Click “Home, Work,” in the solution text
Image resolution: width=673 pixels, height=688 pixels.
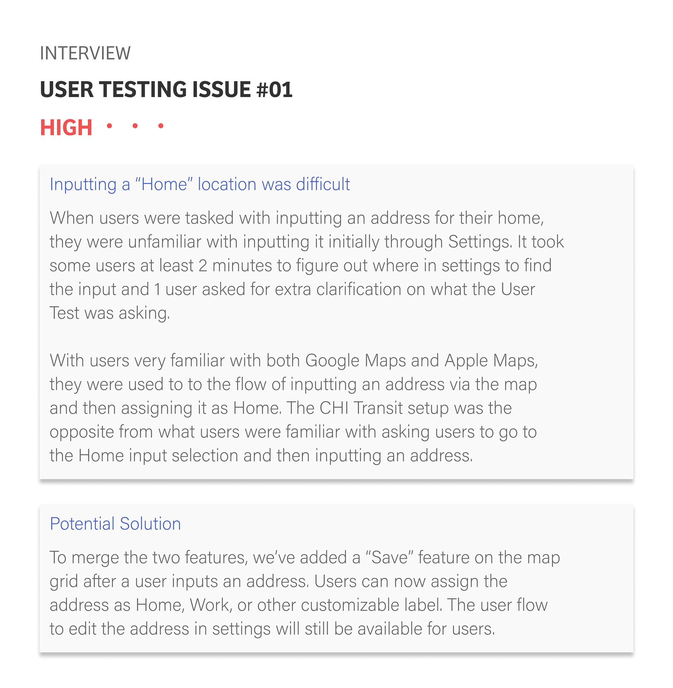184,605
